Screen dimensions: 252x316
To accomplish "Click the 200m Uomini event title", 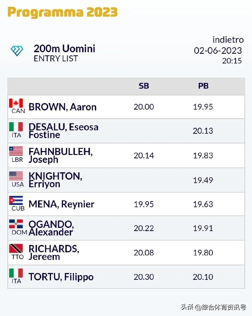I will click(x=64, y=49).
